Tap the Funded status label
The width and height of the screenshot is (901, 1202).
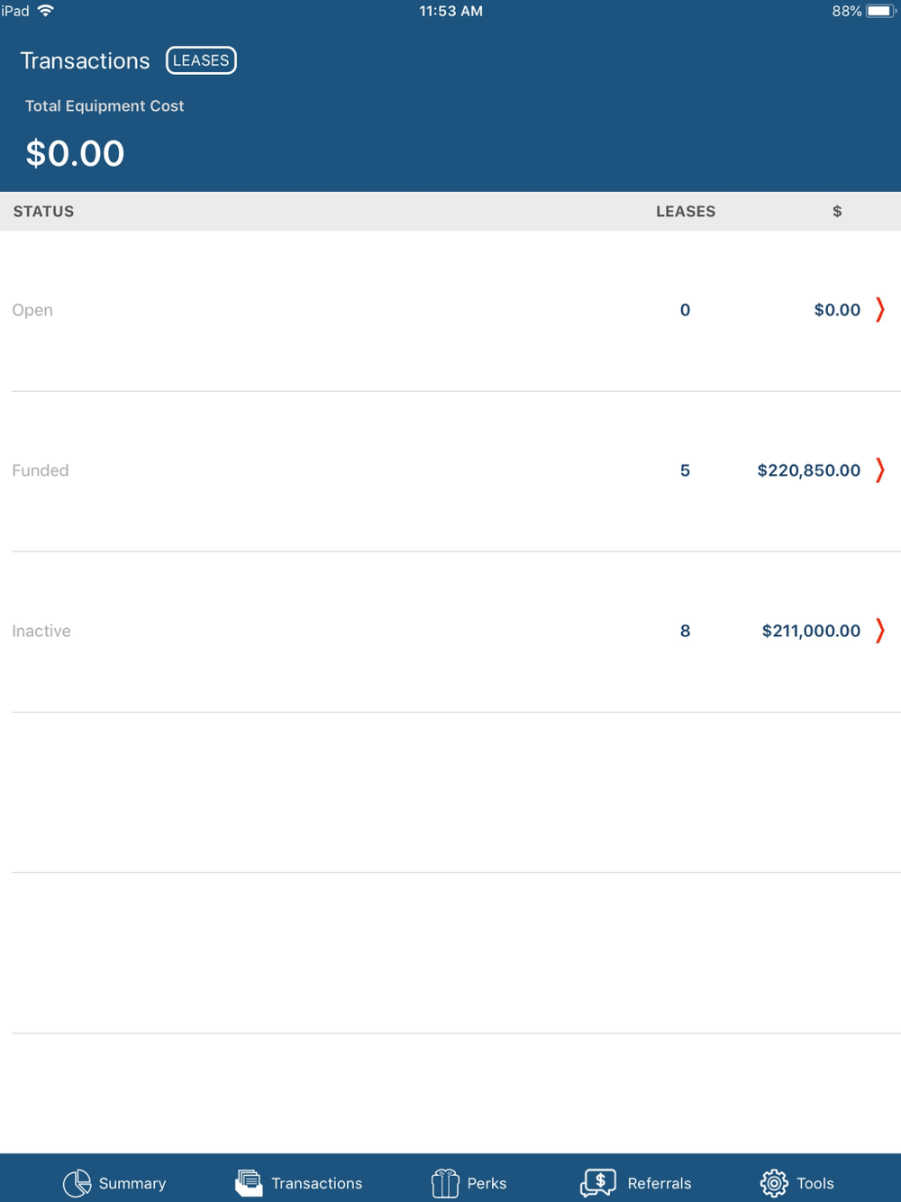tap(41, 470)
